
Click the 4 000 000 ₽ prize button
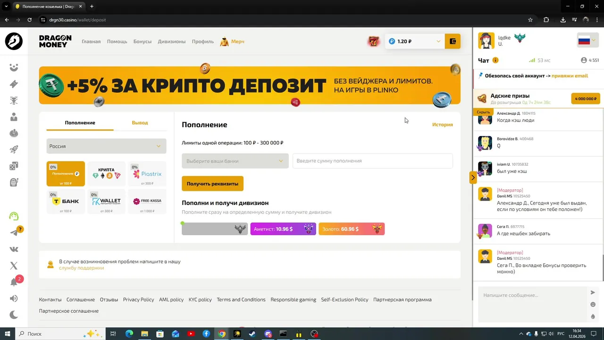586,99
